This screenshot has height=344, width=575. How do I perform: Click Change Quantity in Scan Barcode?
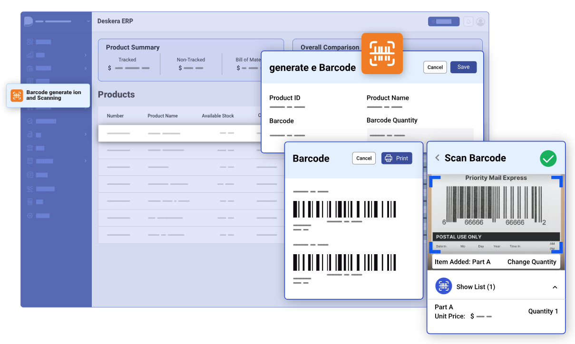click(x=532, y=262)
